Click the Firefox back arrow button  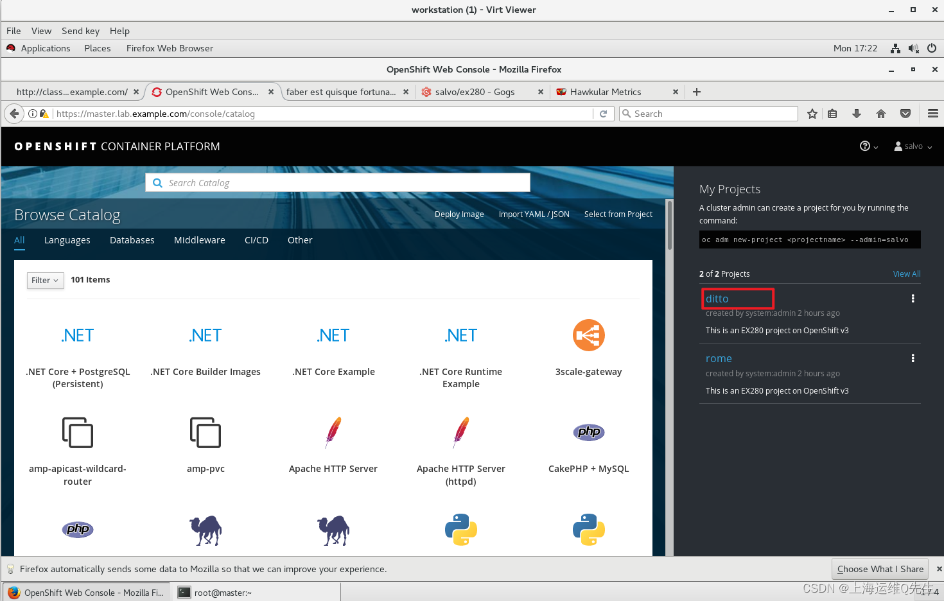(x=14, y=114)
